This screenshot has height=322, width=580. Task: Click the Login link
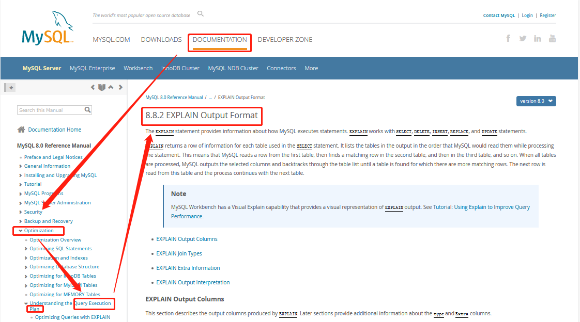(527, 15)
